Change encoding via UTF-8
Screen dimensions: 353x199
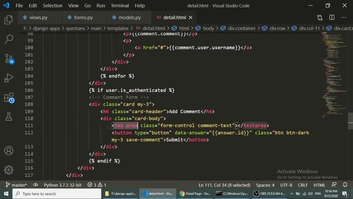286,185
